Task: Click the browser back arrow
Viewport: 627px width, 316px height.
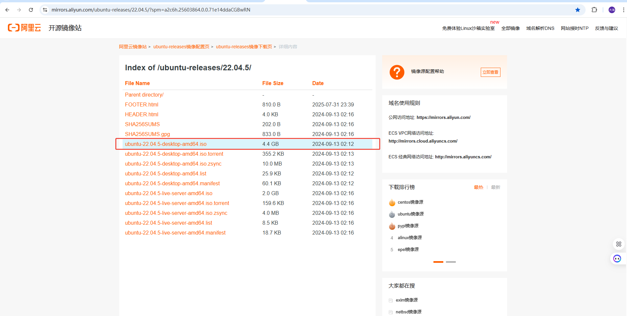Action: point(7,10)
